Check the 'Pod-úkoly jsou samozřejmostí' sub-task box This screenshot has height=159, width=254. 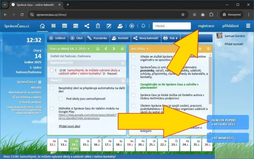60,99
